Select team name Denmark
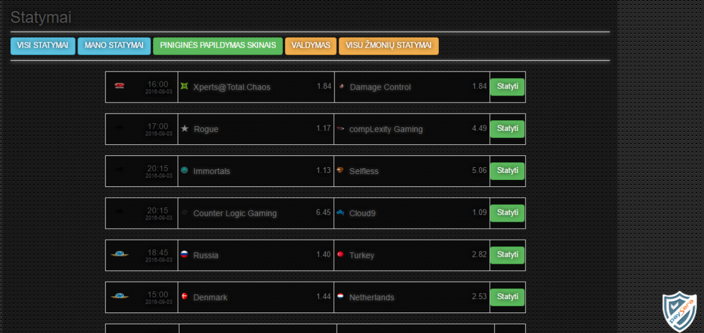Image resolution: width=704 pixels, height=333 pixels. 210,298
